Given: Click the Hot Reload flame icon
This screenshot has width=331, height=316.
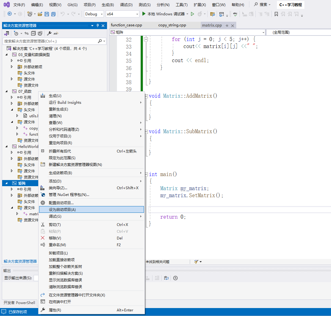Looking at the screenshot, I should pos(200,14).
